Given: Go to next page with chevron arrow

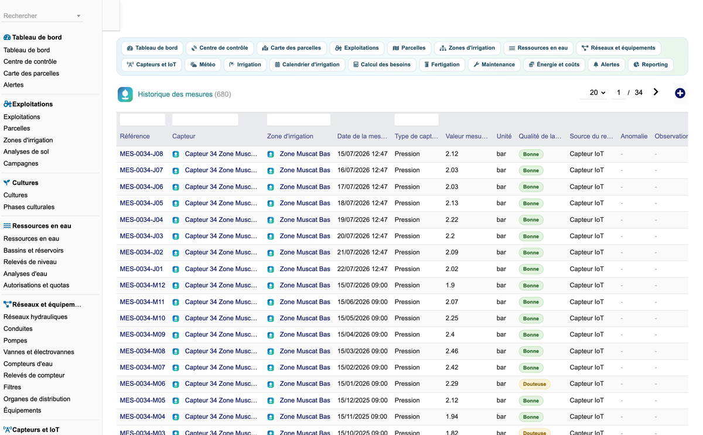Looking at the screenshot, I should (656, 93).
